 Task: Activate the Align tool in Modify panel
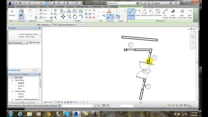coord(63,11)
